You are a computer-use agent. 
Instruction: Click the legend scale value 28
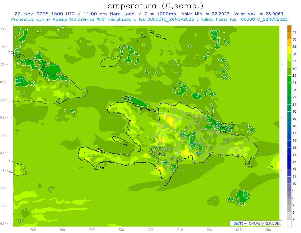(295, 54)
